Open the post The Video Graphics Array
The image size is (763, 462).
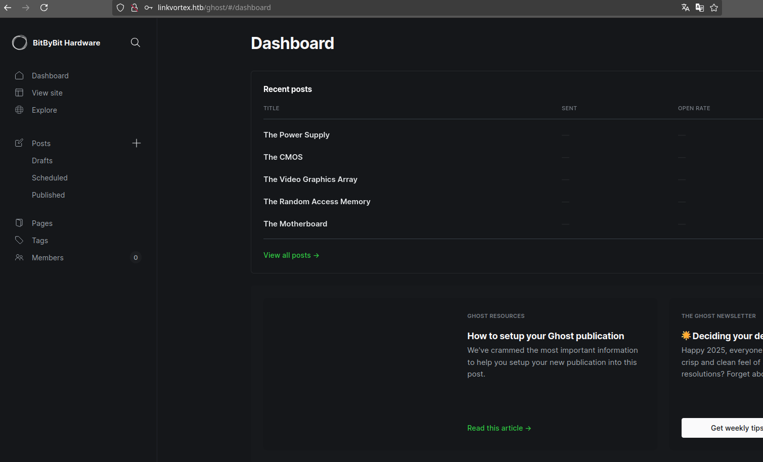coord(310,179)
